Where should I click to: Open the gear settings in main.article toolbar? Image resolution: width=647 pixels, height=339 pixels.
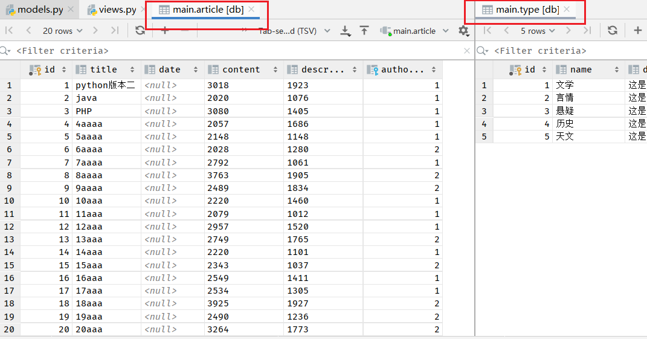point(463,31)
